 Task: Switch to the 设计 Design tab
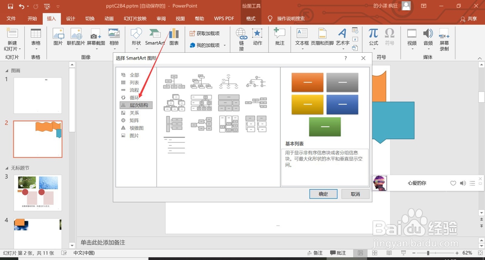[x=70, y=18]
